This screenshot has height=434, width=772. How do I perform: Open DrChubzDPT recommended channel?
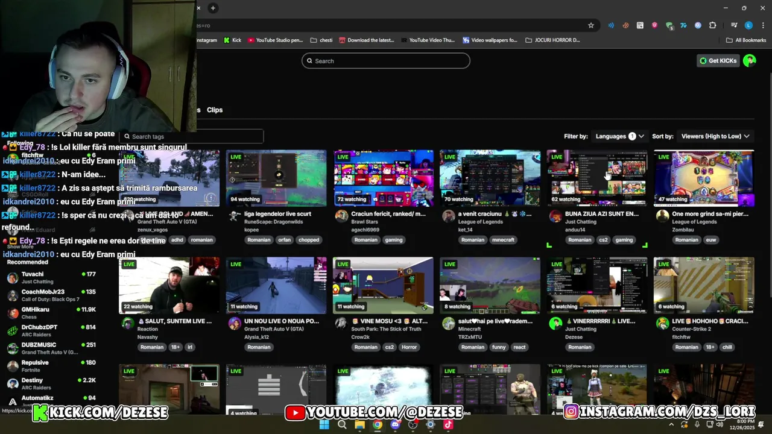(x=51, y=330)
